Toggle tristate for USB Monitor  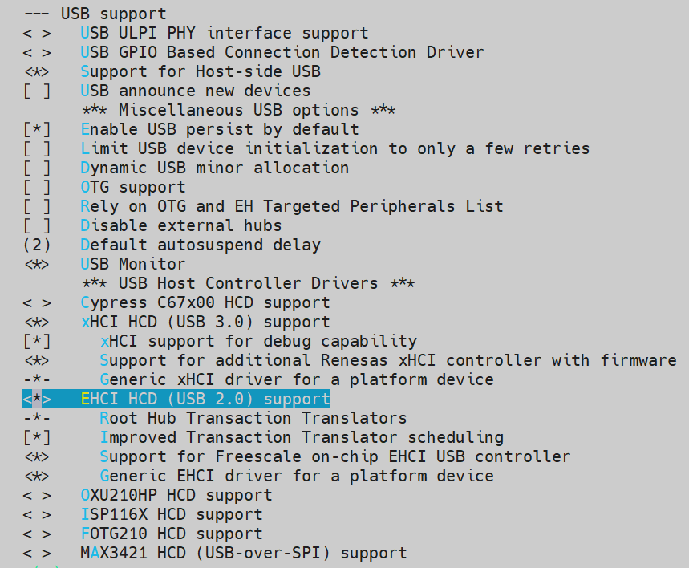coord(37,264)
